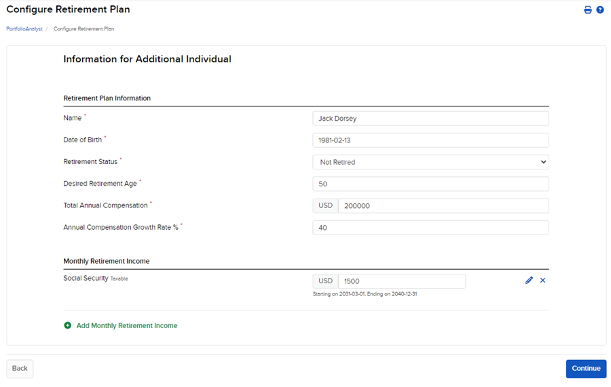Click the Social Security start and end date text
The image size is (611, 387).
coord(365,294)
